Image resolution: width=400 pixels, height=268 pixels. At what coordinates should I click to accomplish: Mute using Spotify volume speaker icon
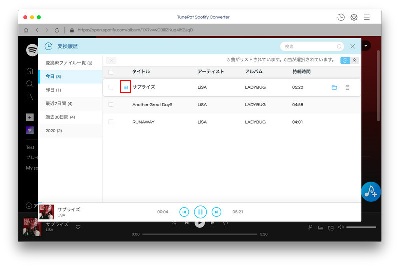click(341, 227)
